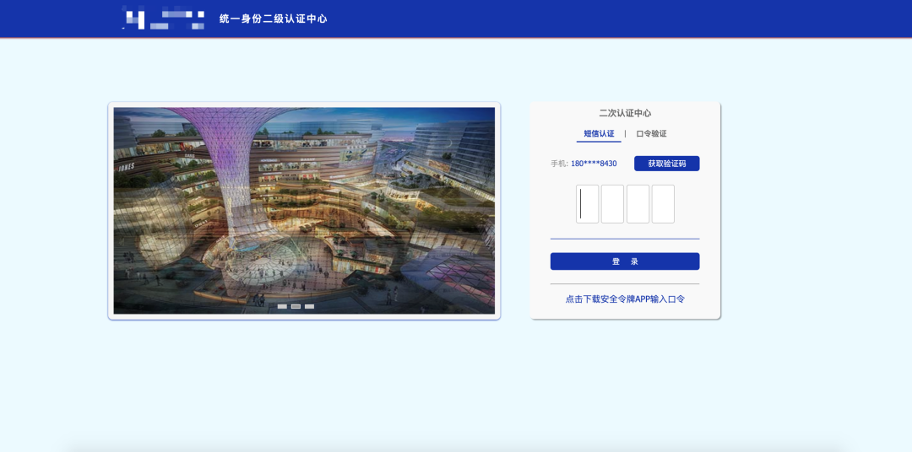The height and width of the screenshot is (452, 912).
Task: Click the blurred logo in the header
Action: 164,18
